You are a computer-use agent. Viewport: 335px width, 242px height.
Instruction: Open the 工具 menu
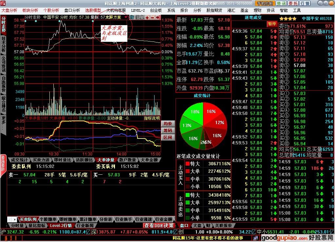click(x=297, y=10)
